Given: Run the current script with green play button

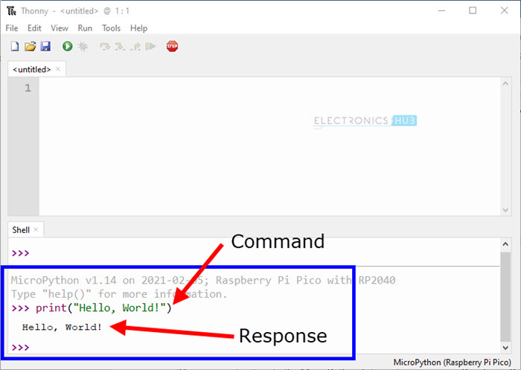Looking at the screenshot, I should (68, 46).
